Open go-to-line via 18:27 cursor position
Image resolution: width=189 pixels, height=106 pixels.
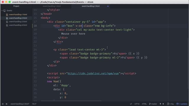34,104
